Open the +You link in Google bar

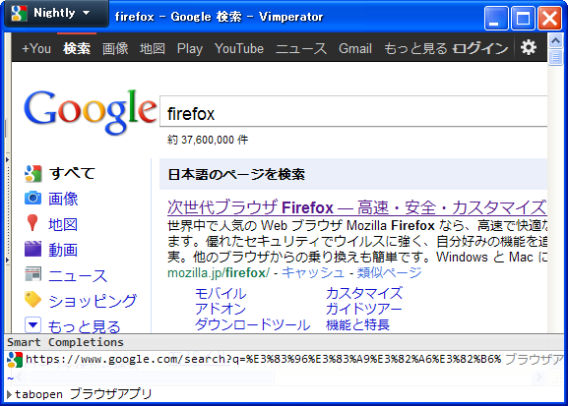pyautogui.click(x=36, y=48)
